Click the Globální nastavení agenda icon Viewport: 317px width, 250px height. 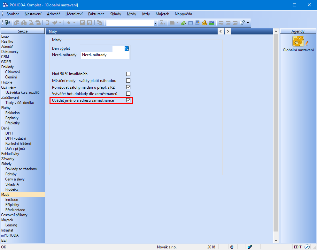tap(298, 41)
